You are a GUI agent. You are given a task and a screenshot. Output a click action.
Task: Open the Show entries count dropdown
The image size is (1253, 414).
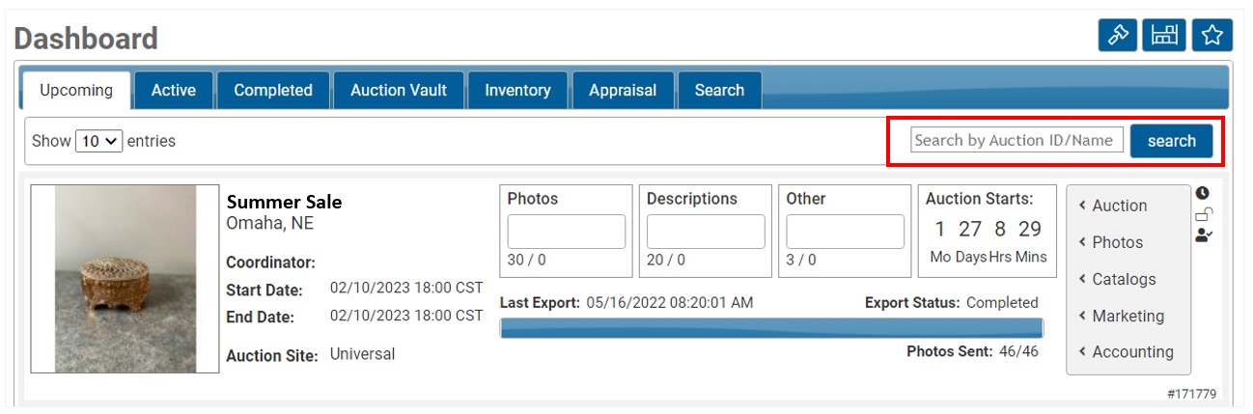[99, 141]
